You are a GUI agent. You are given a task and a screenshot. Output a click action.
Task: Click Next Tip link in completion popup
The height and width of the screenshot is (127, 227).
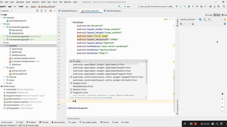click(109, 98)
